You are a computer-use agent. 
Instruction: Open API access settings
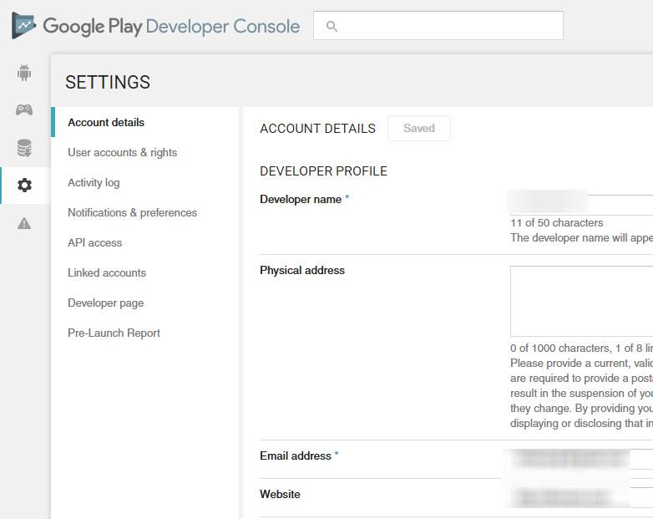point(95,242)
